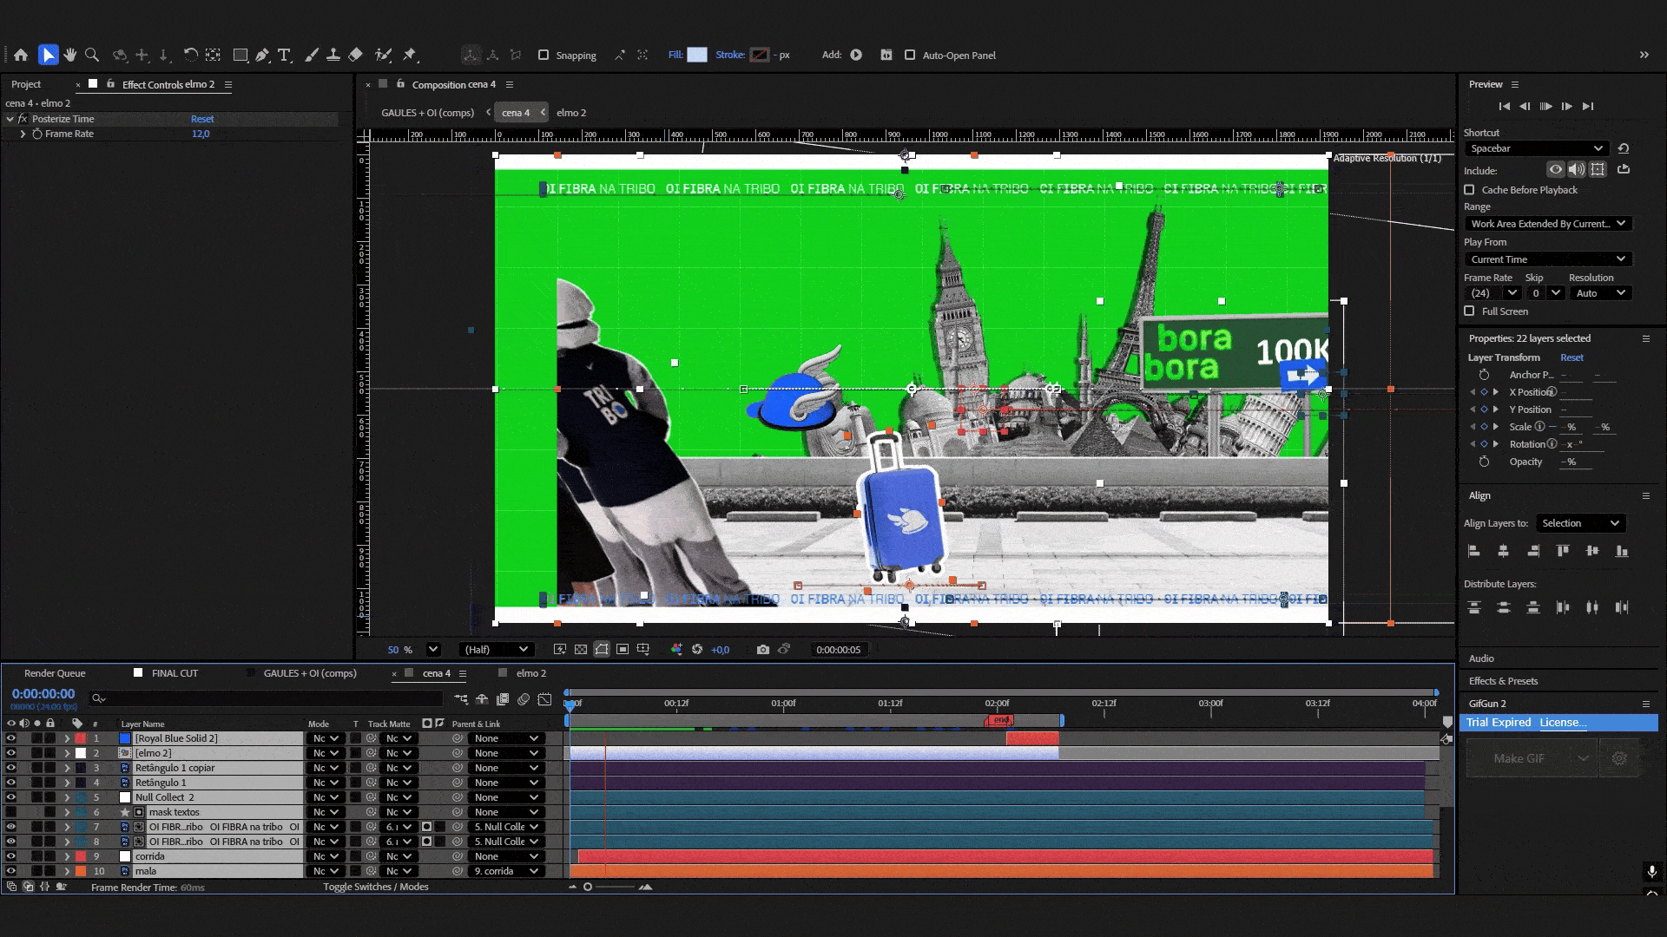
Task: Click the License link in GifGun
Action: [1563, 723]
